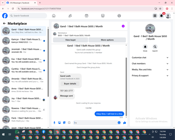This screenshot has width=175, height=140.
Task: Open the Joy conversation
Action: coord(23,100)
